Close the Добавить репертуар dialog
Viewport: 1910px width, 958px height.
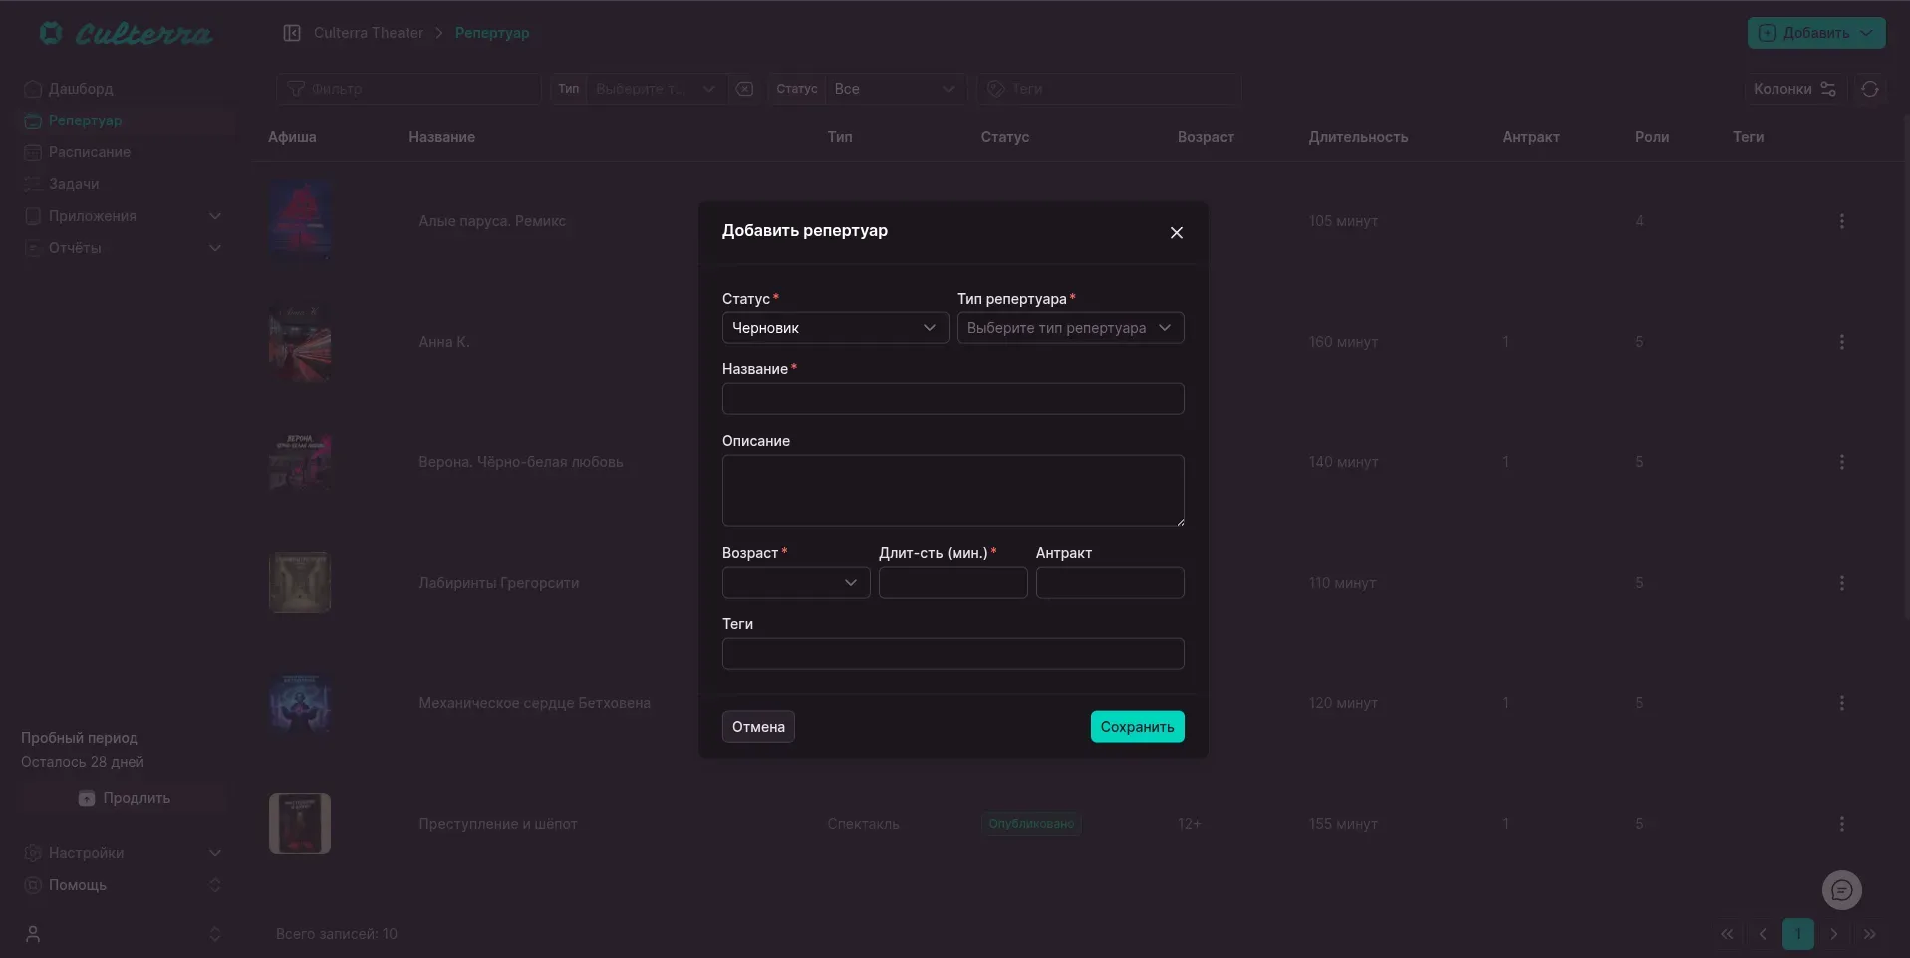1176,232
